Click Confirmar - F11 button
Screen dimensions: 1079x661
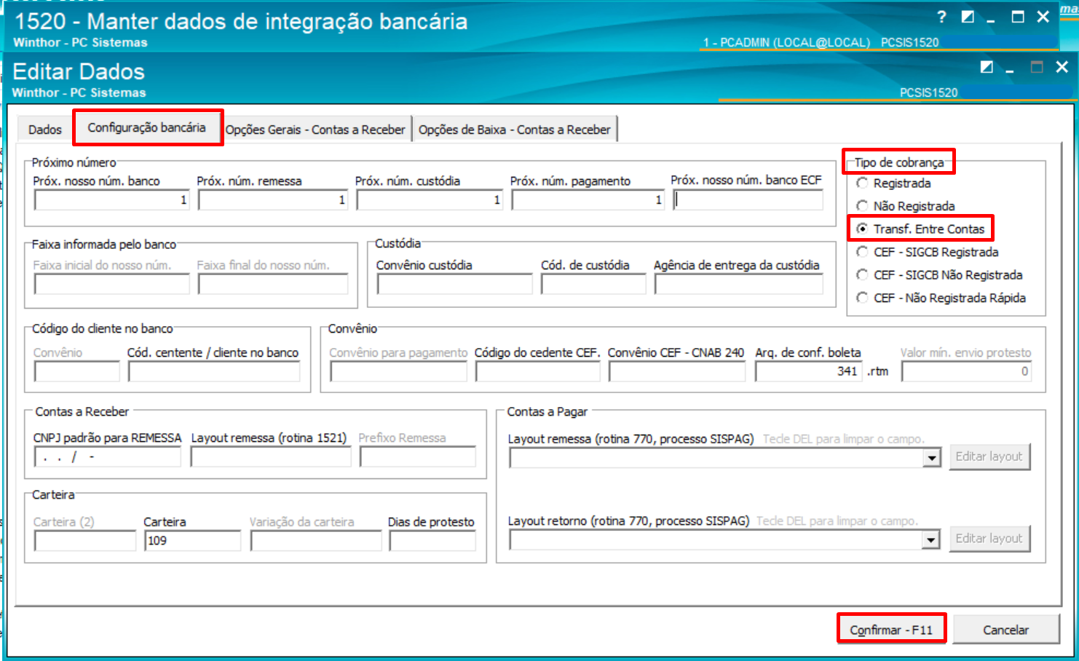click(x=891, y=630)
